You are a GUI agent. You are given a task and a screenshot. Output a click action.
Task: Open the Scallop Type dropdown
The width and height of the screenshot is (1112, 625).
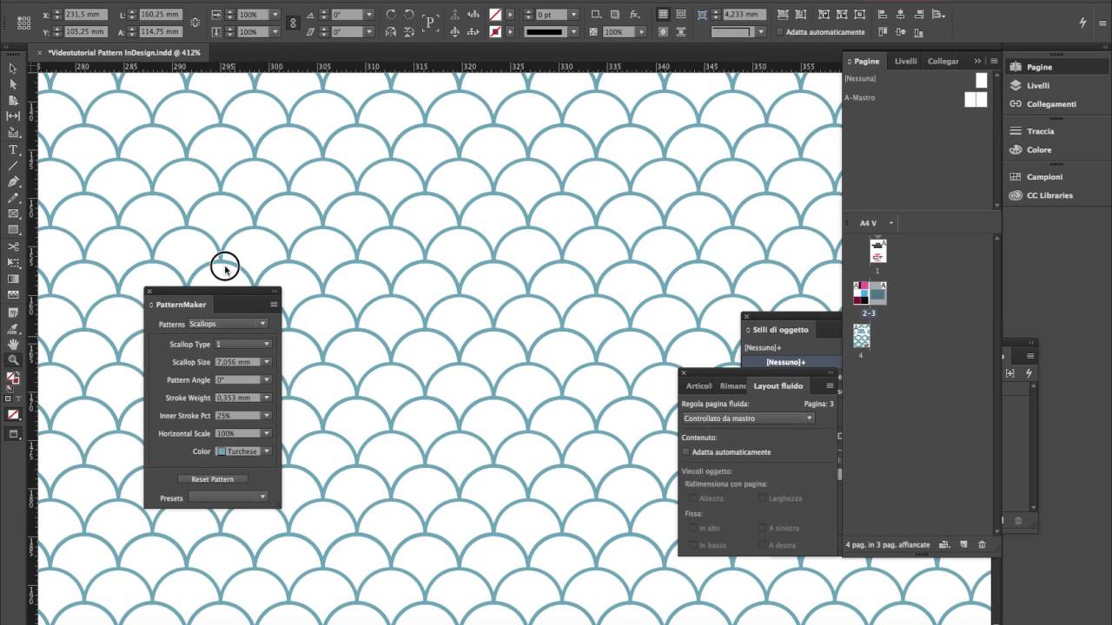pos(243,344)
